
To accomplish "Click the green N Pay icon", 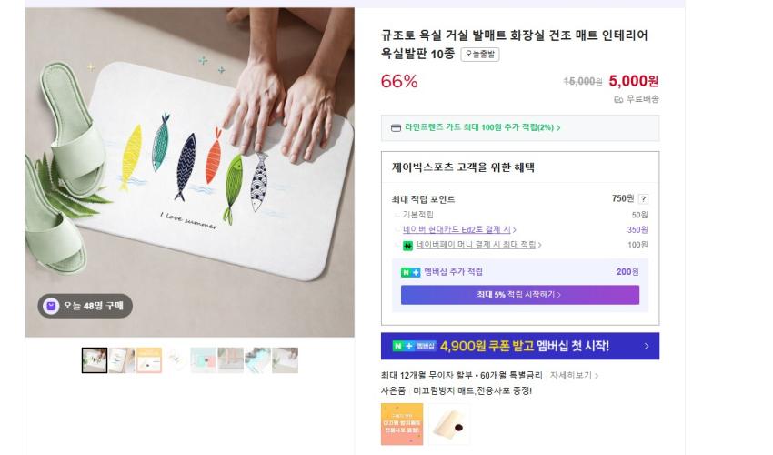I will 408,245.
